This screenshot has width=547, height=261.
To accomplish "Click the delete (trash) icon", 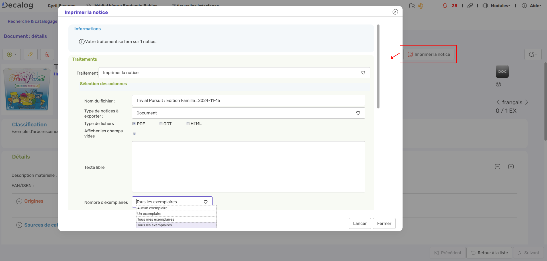I will (47, 54).
